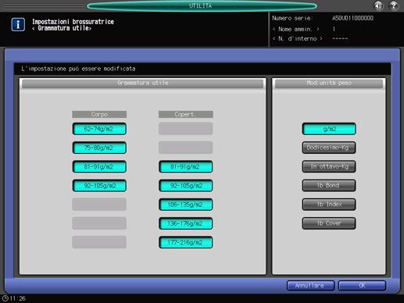Toggle Corpo 81-91g/m2 weight

(99, 166)
